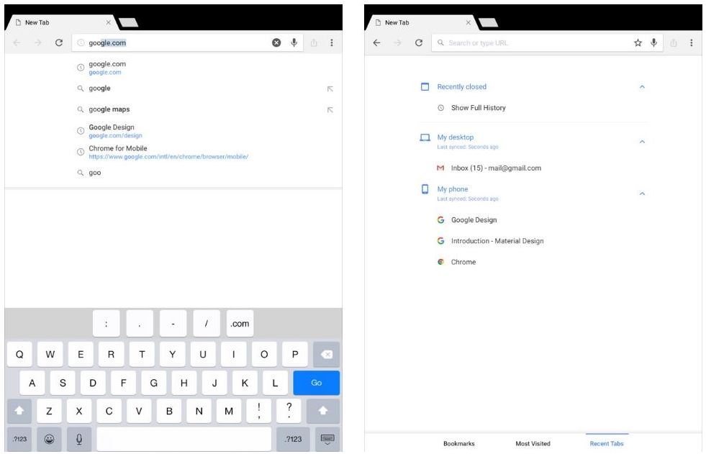Tap the space bar on keyboard
This screenshot has height=454, width=706.
pyautogui.click(x=184, y=439)
